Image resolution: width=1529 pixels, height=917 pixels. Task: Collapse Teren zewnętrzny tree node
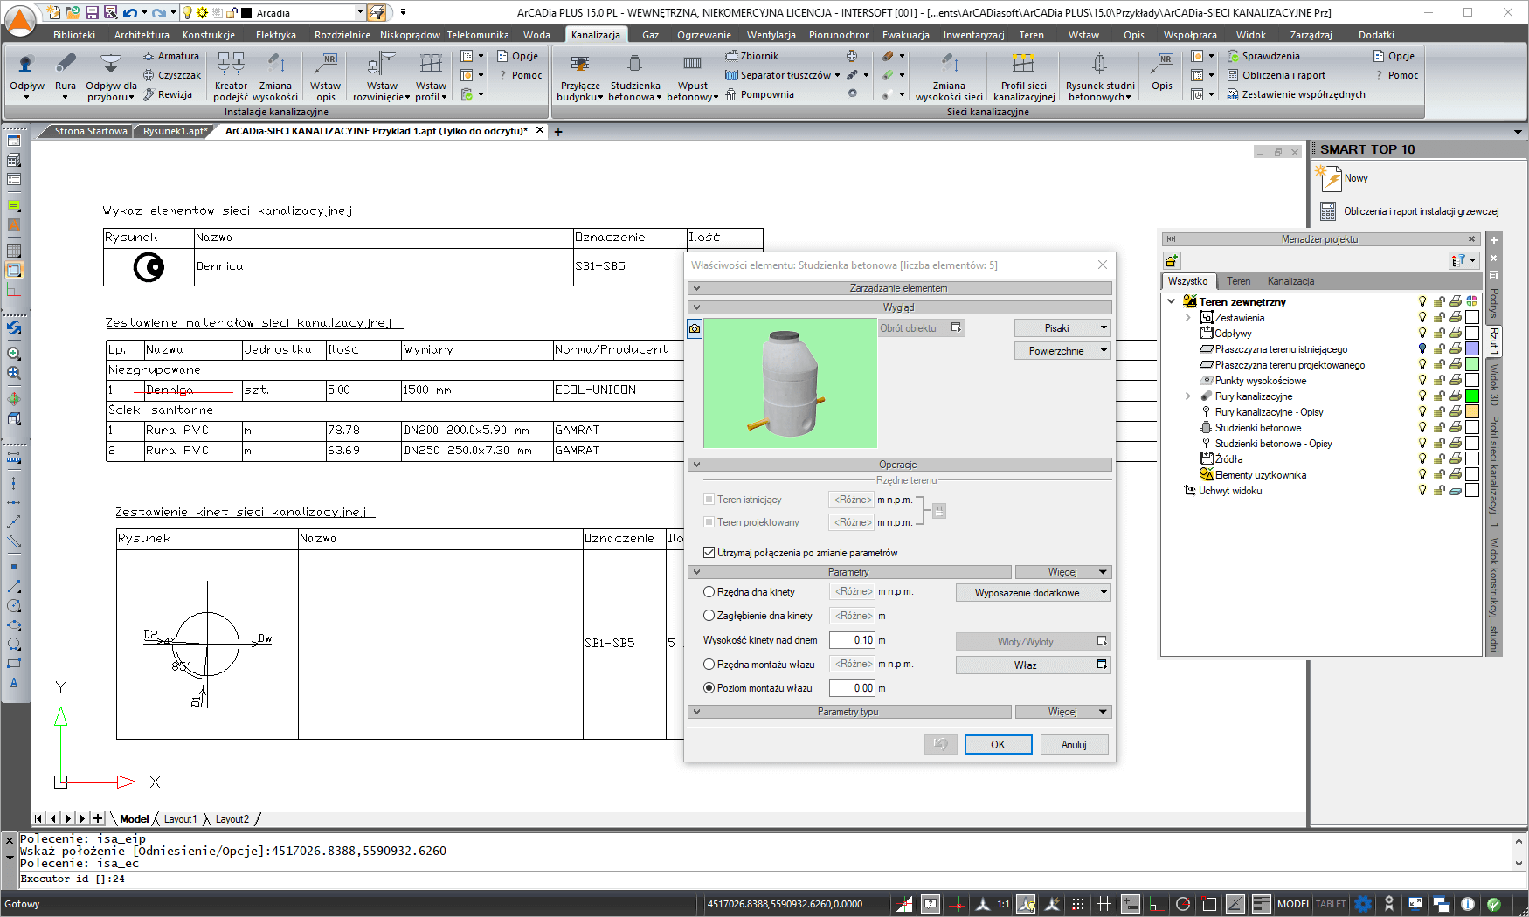pyautogui.click(x=1172, y=301)
